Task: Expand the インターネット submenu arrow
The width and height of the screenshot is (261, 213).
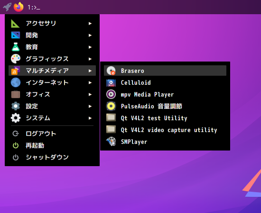Action: tap(90, 82)
